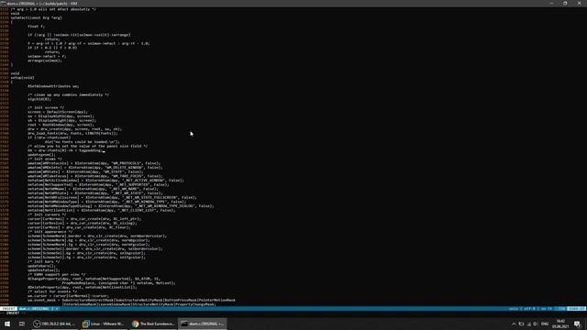Click the 'updatebars();' line
Image resolution: width=587 pixels, height=330 pixels.
(41, 266)
